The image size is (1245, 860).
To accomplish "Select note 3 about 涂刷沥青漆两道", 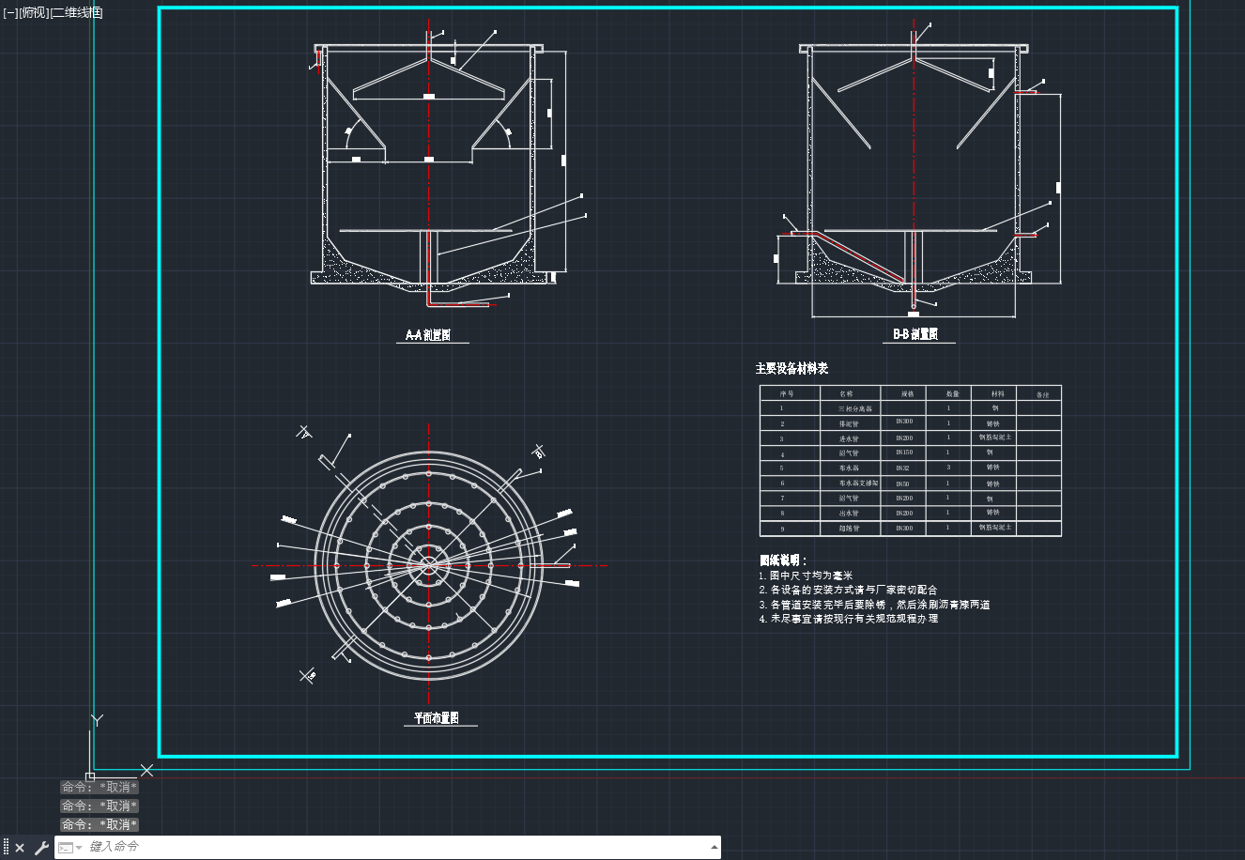I will 874,605.
